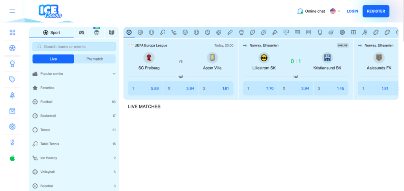Open Volleyball in sports list
The image size is (404, 191).
point(74,172)
